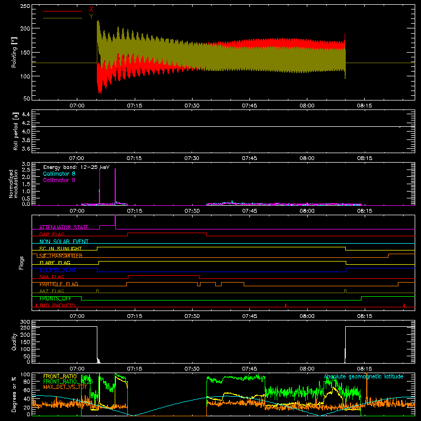
Task: Select the cyan Collimator 8 legend entry
Action: click(x=59, y=174)
